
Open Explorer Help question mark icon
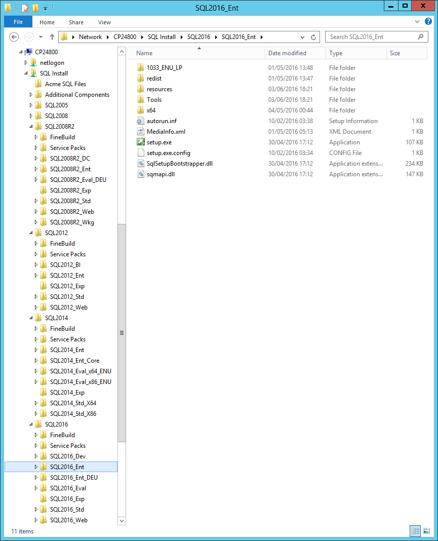428,21
